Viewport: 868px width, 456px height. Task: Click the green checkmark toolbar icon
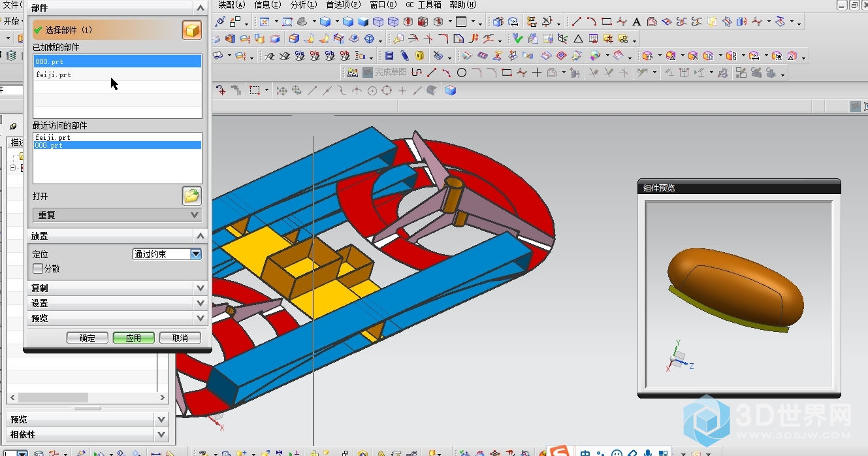(518, 39)
